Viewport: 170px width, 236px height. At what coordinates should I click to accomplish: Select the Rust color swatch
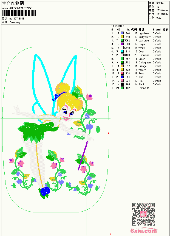[122, 73]
